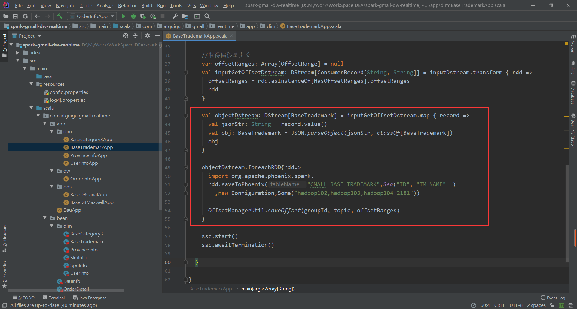
Task: Click the Stop square icon
Action: click(163, 16)
